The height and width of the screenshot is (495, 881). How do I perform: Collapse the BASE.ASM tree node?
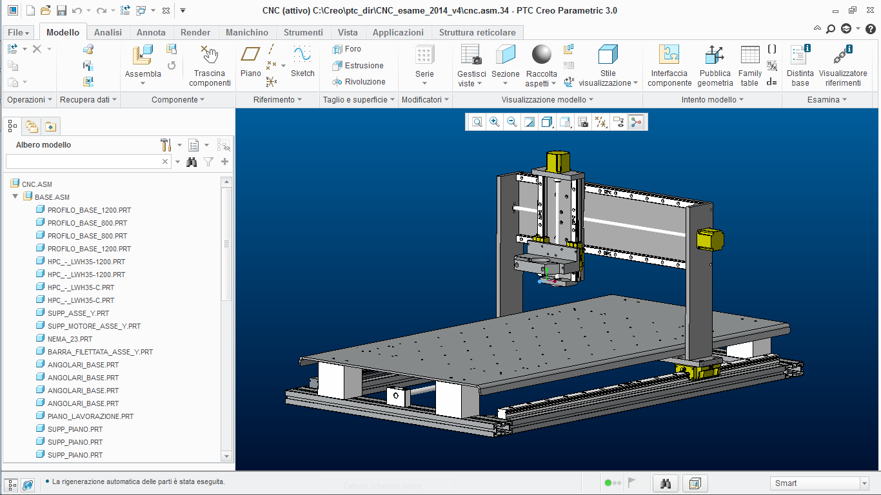point(15,197)
